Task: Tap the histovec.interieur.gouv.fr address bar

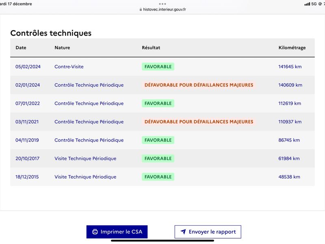Action: pos(163,9)
